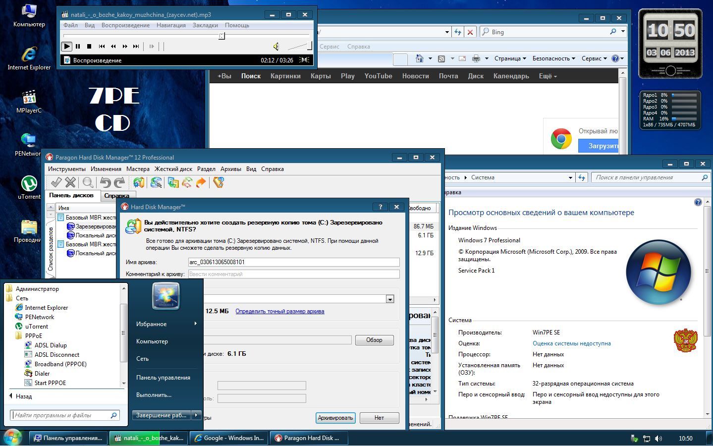
Task: Skip to previous track in media player
Action: (102, 46)
